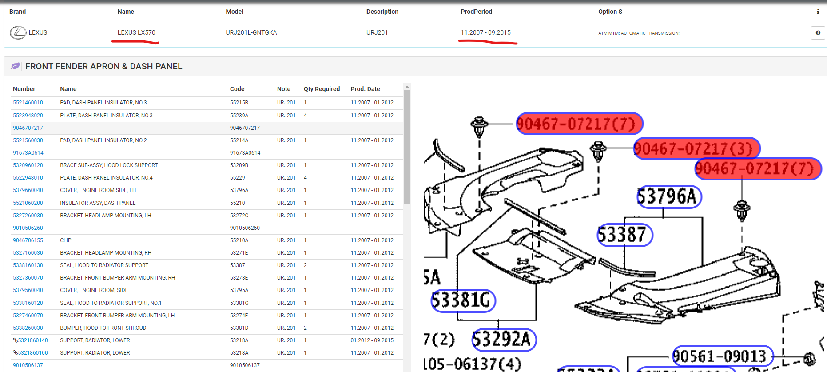Open part number 5523948020
This screenshot has height=372, width=827.
28,116
